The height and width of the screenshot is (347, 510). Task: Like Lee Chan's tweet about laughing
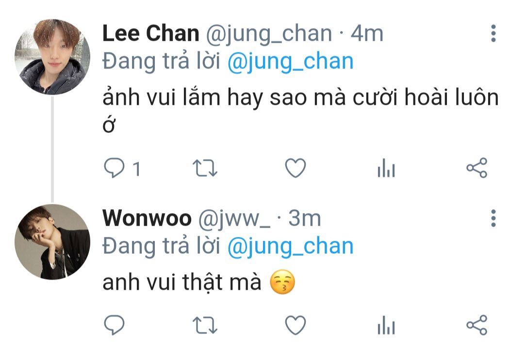[296, 168]
